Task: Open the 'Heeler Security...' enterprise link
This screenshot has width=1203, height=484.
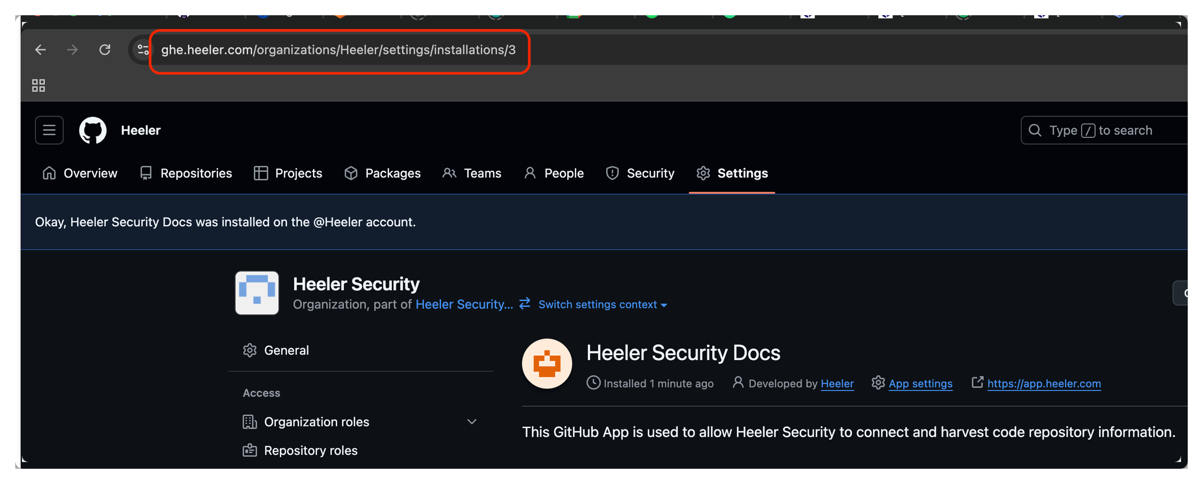Action: point(464,305)
